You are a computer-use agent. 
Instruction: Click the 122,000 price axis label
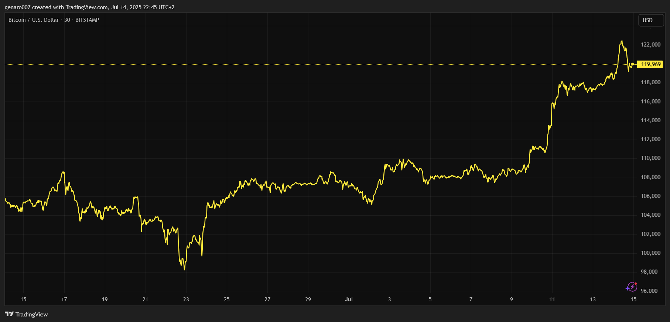pyautogui.click(x=650, y=45)
